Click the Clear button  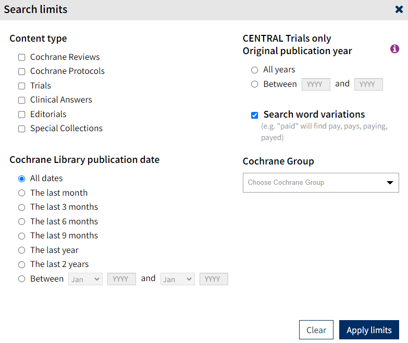tap(316, 330)
